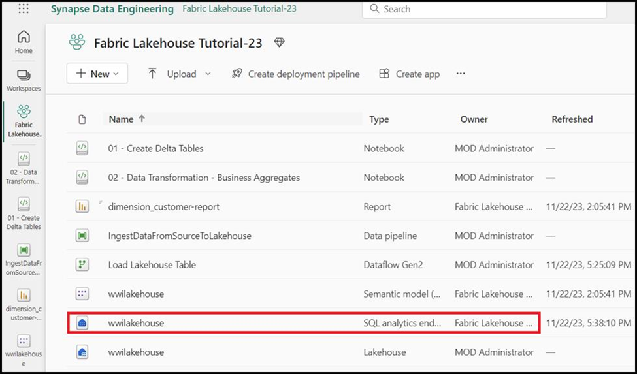The image size is (637, 374).
Task: Open 01 - Create Delta Tables notebook
Action: point(155,148)
